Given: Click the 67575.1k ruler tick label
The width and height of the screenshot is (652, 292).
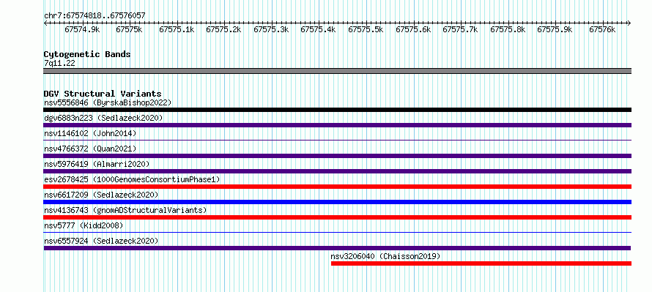Looking at the screenshot, I should (177, 30).
